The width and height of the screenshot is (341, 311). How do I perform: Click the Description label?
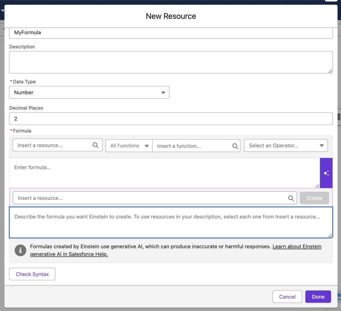point(22,47)
